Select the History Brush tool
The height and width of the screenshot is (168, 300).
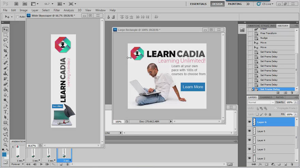pyautogui.click(x=5, y=79)
